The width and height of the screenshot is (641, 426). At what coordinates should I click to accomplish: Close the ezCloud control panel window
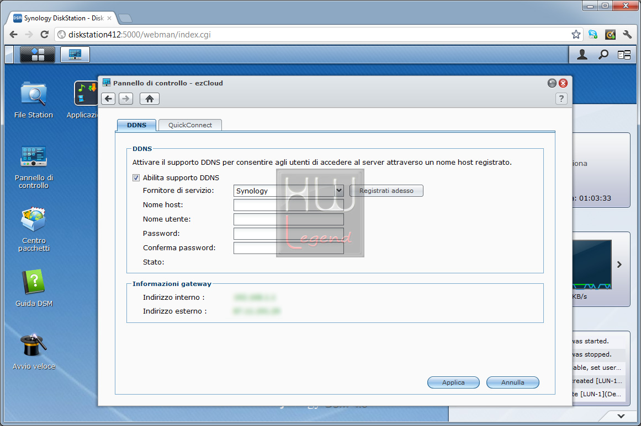pyautogui.click(x=563, y=83)
